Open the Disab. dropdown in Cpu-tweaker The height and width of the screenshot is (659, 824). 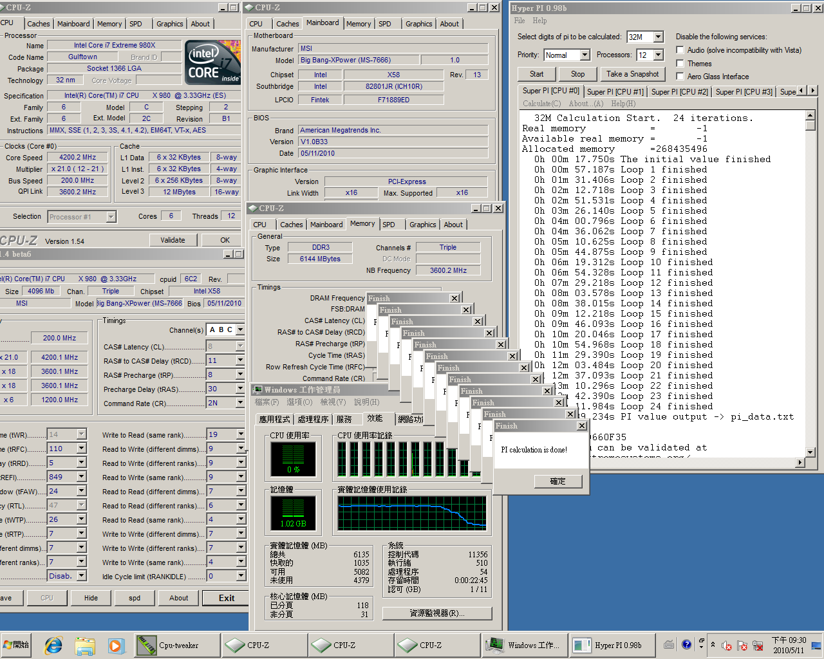point(81,576)
